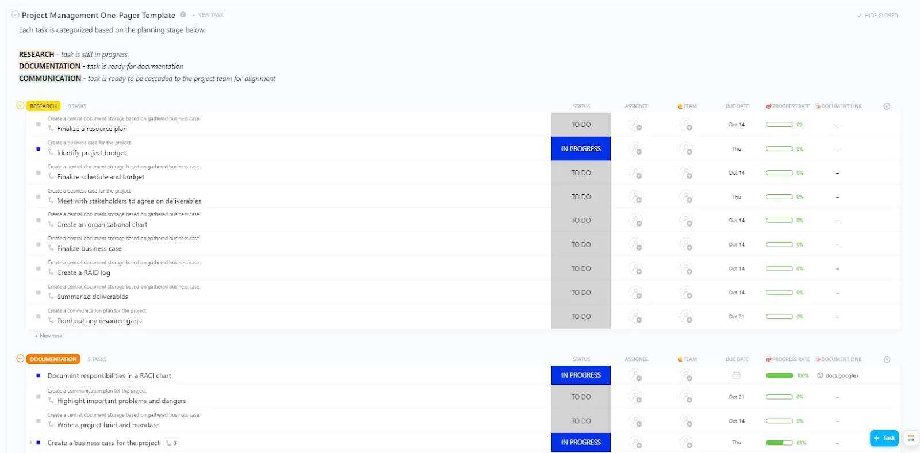Sort by PROGRESS RATE column in RESEARCH header
This screenshot has height=453, width=920.
[x=788, y=106]
